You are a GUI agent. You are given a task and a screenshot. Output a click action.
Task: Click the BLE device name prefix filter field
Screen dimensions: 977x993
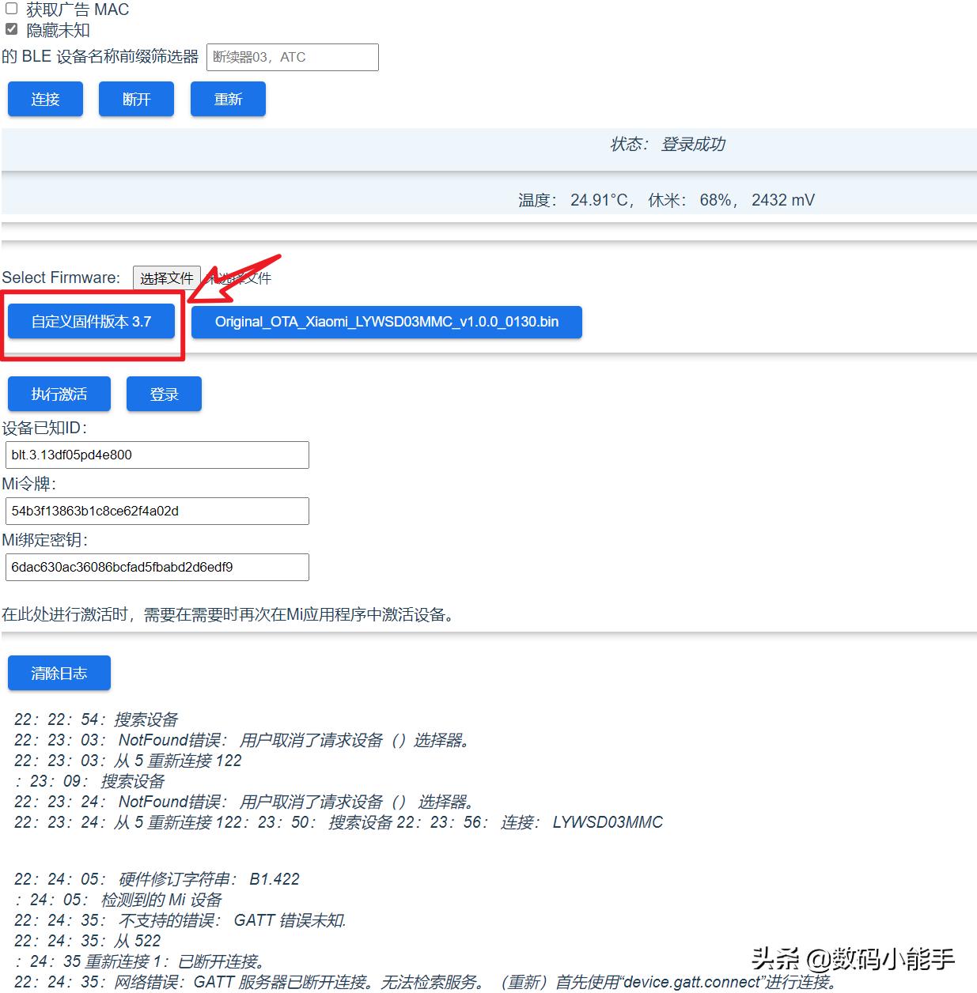coord(291,57)
